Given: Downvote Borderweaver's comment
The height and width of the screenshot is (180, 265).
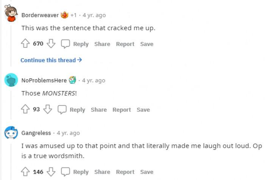Looking at the screenshot, I should point(51,44).
